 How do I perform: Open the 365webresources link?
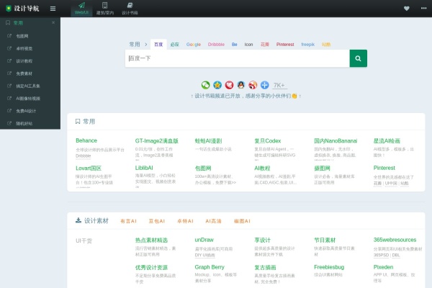[x=395, y=240]
